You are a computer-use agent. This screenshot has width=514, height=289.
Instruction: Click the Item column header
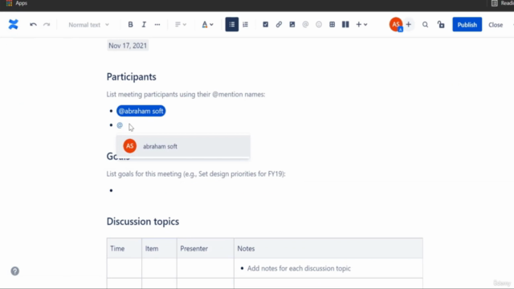coord(159,248)
